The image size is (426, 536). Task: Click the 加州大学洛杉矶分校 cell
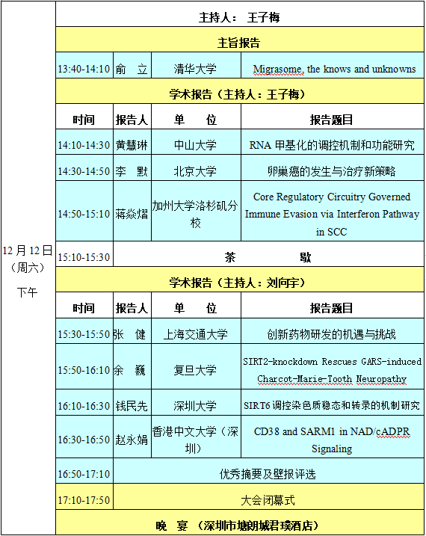(x=196, y=211)
